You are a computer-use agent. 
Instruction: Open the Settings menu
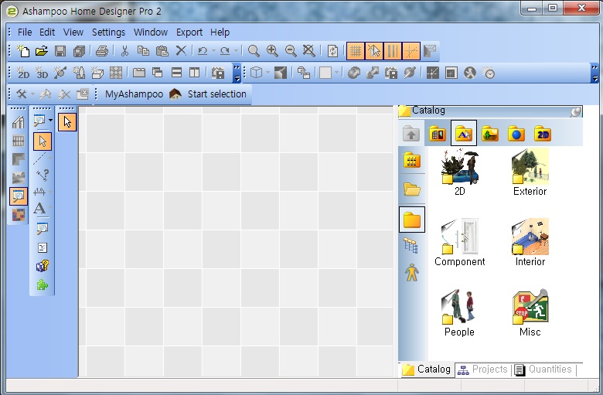pyautogui.click(x=108, y=32)
